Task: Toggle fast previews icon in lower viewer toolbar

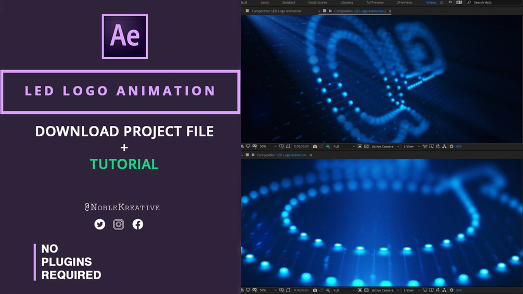Action: click(360, 290)
